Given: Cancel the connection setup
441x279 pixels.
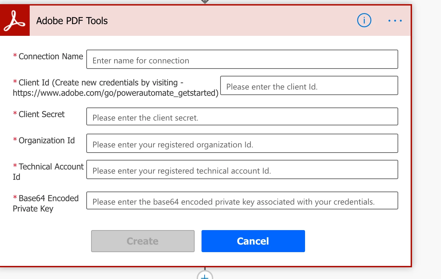Looking at the screenshot, I should [x=253, y=241].
